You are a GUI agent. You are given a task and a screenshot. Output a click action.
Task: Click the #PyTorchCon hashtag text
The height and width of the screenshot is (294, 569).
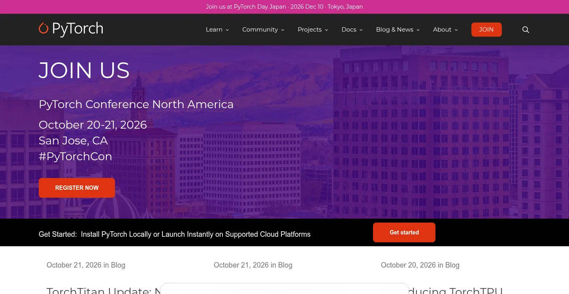75,157
